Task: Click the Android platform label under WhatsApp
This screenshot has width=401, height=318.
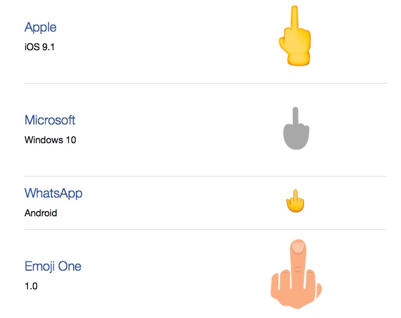Action: tap(41, 213)
